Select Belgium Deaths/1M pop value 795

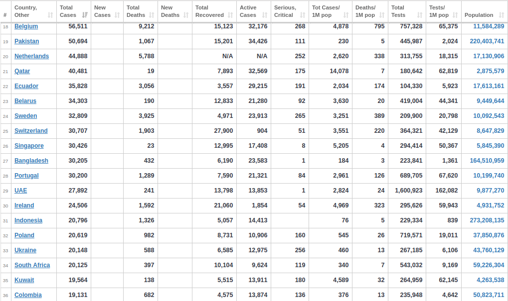click(379, 26)
